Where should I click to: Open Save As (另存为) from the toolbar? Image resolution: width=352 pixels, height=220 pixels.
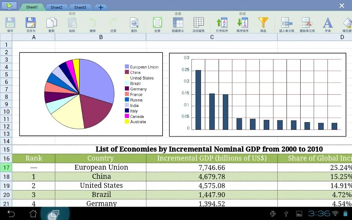pyautogui.click(x=31, y=23)
